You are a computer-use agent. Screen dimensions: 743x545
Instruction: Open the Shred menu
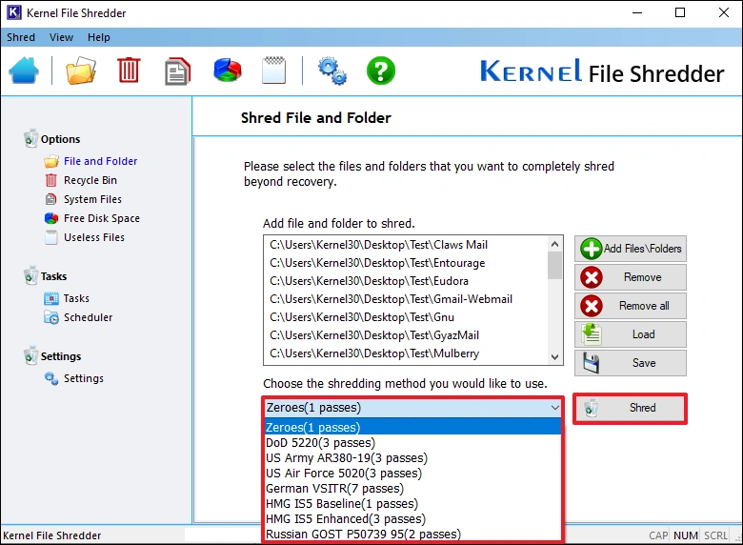21,37
